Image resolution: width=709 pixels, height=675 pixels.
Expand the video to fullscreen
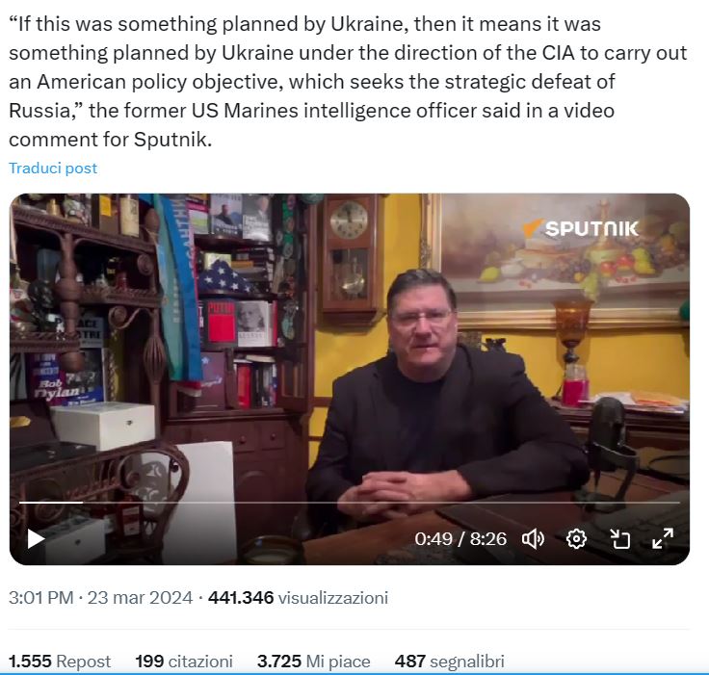[663, 538]
